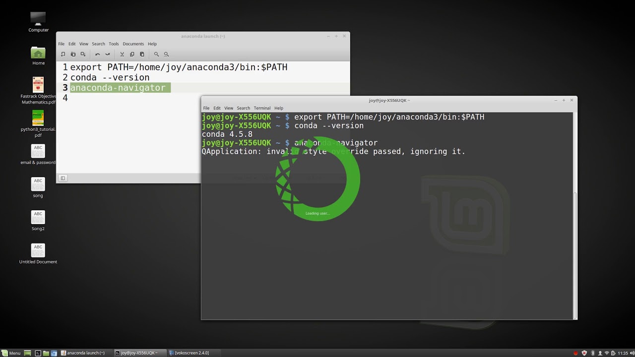
Task: Open the web browser panel launcher
Action: [54, 353]
